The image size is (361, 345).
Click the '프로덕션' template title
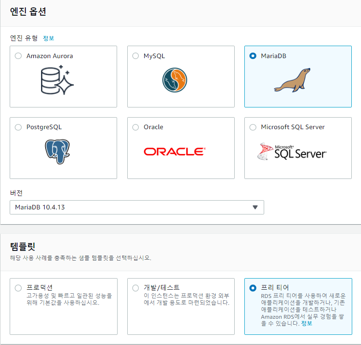point(39,287)
